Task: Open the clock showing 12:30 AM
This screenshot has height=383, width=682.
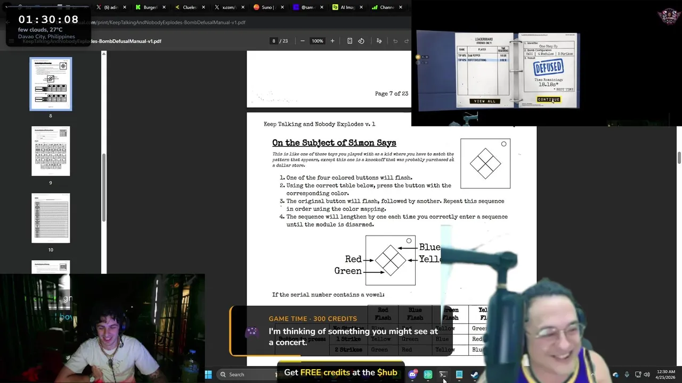Action: (665, 374)
